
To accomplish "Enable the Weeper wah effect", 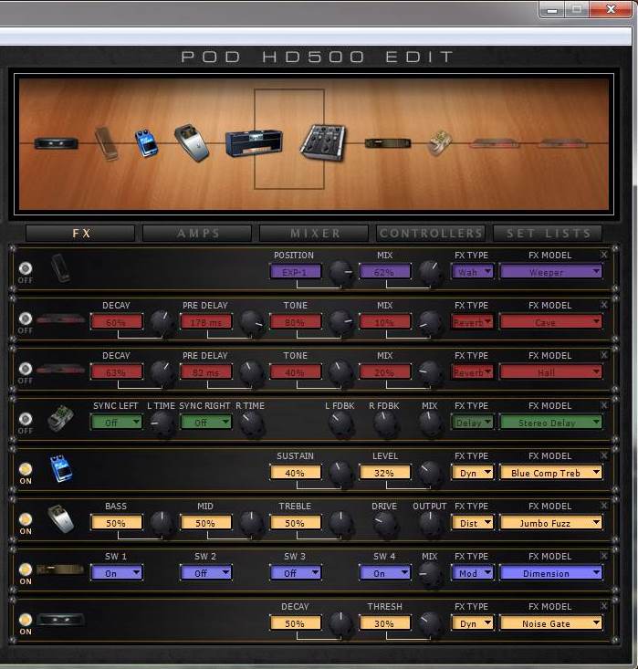I will (x=26, y=268).
